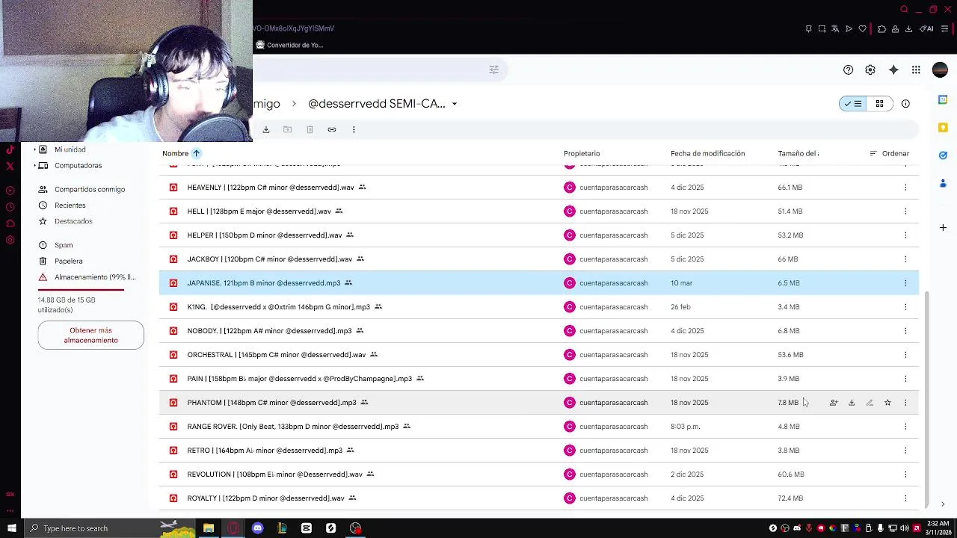Expand Mi unidad tree arrow

point(34,149)
